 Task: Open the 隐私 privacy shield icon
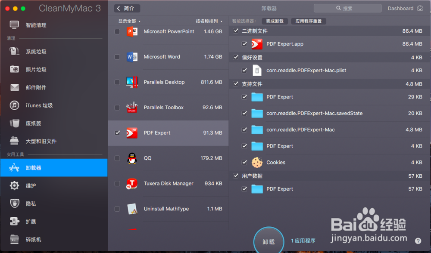(15, 204)
